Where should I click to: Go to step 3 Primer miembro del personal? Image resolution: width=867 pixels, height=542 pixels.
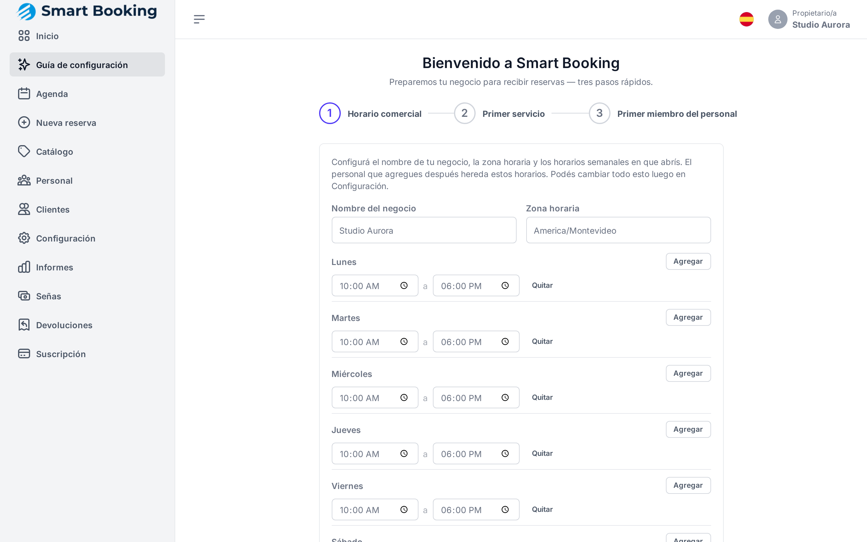pyautogui.click(x=663, y=113)
